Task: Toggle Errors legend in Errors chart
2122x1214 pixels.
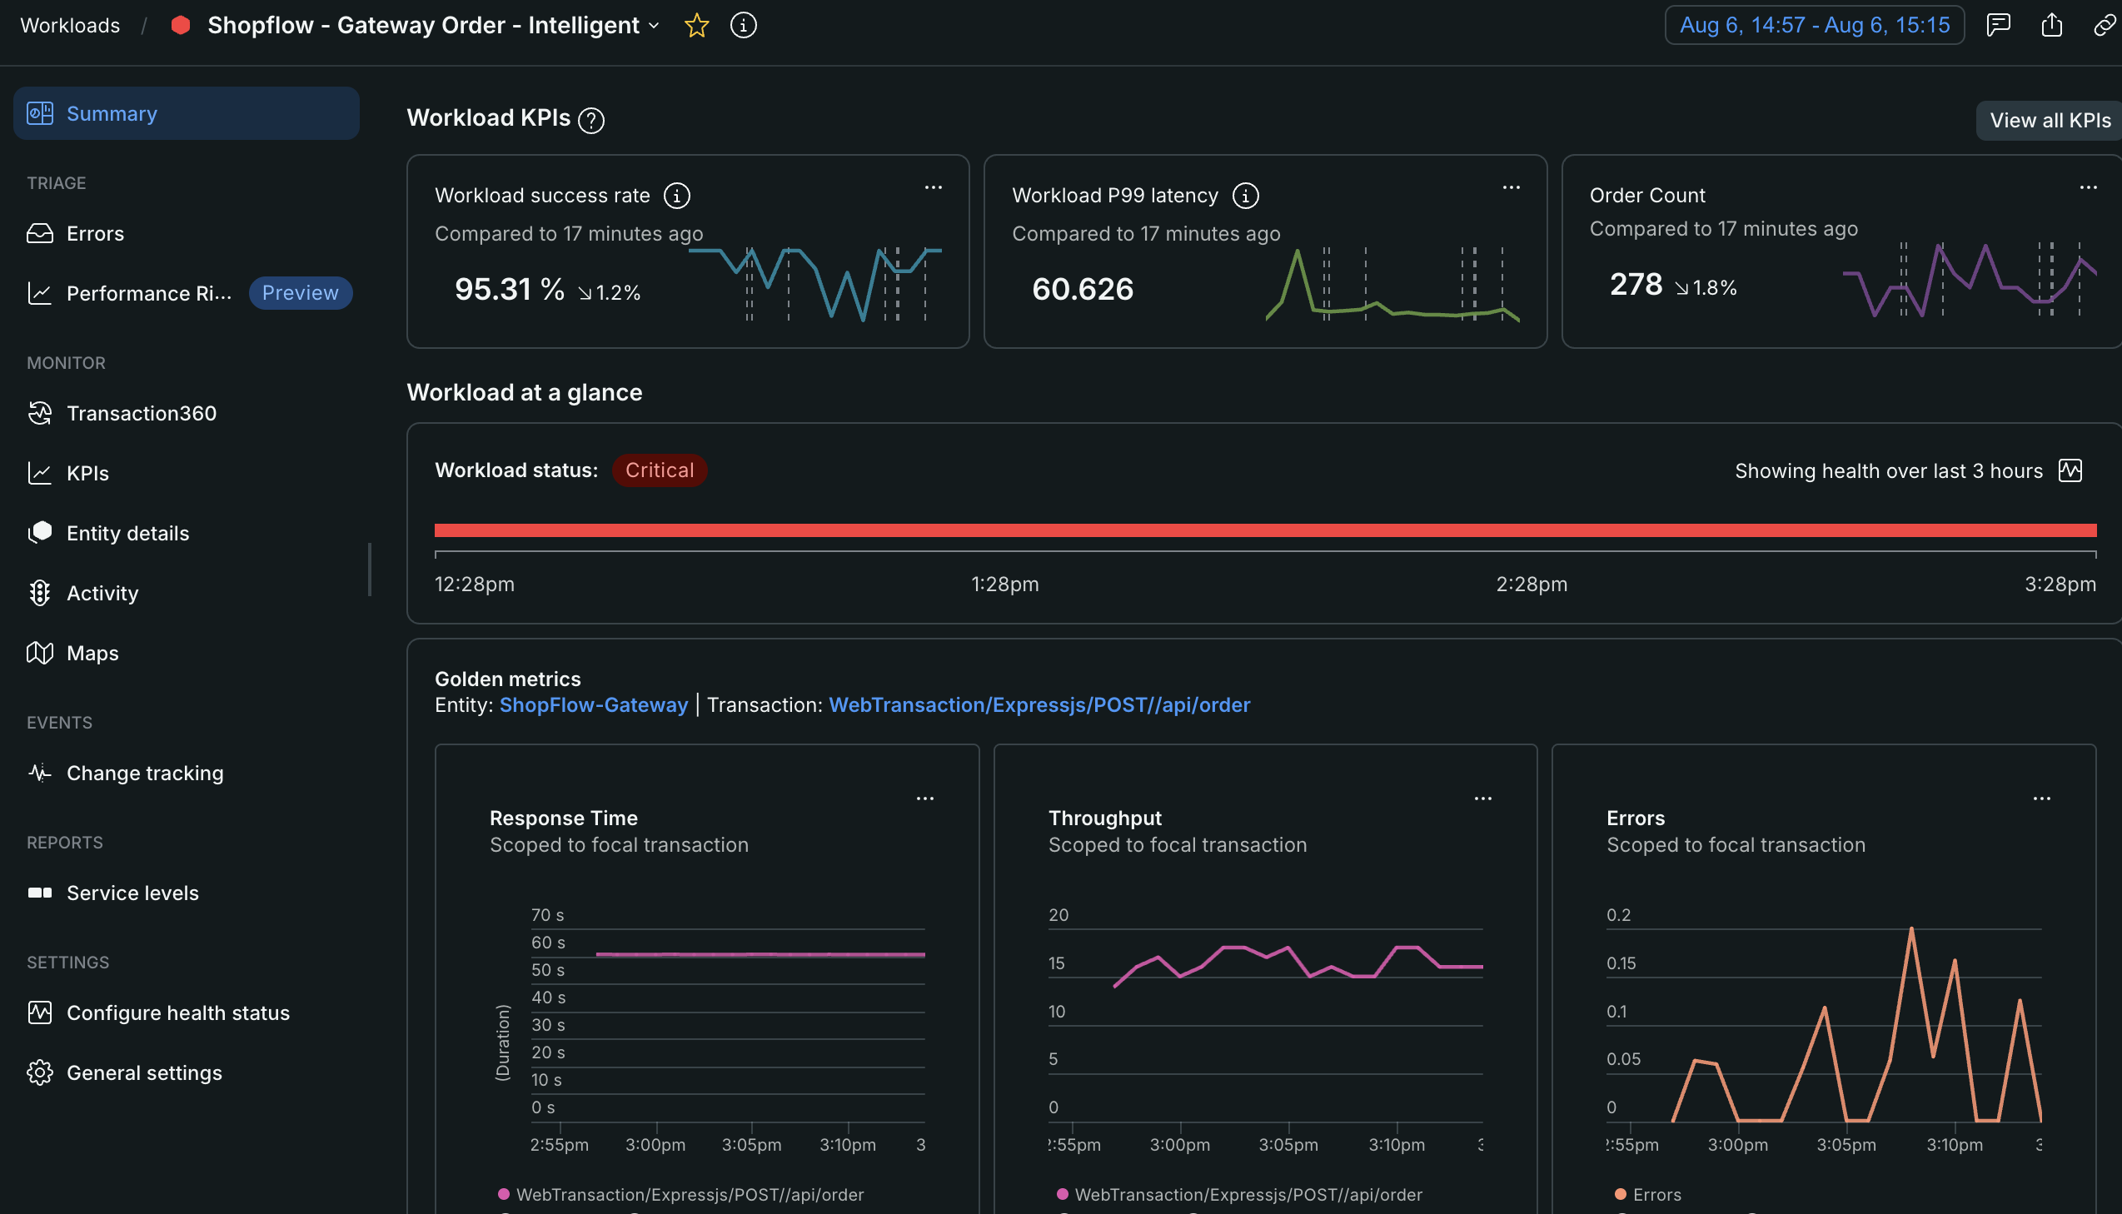Action: tap(1647, 1195)
